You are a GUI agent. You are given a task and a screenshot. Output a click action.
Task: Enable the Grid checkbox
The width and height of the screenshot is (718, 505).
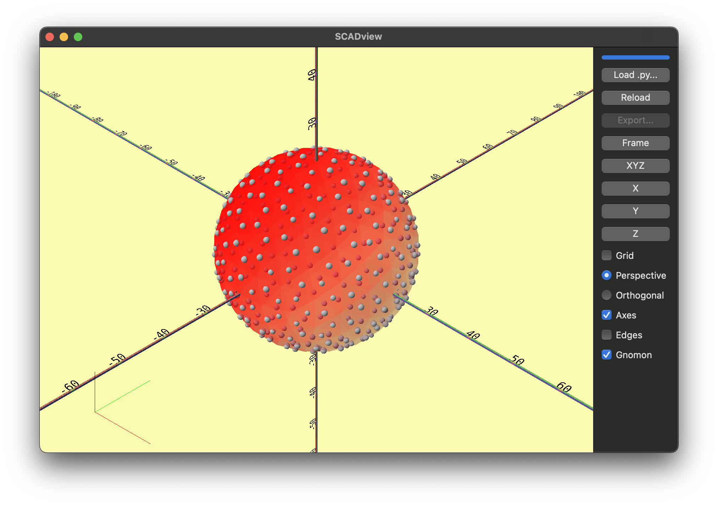click(x=607, y=255)
